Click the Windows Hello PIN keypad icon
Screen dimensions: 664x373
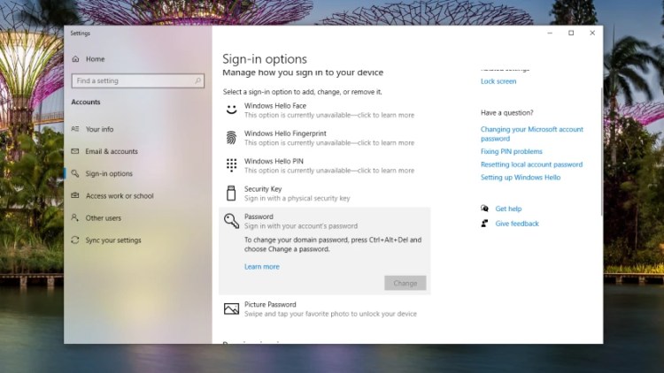click(x=231, y=165)
